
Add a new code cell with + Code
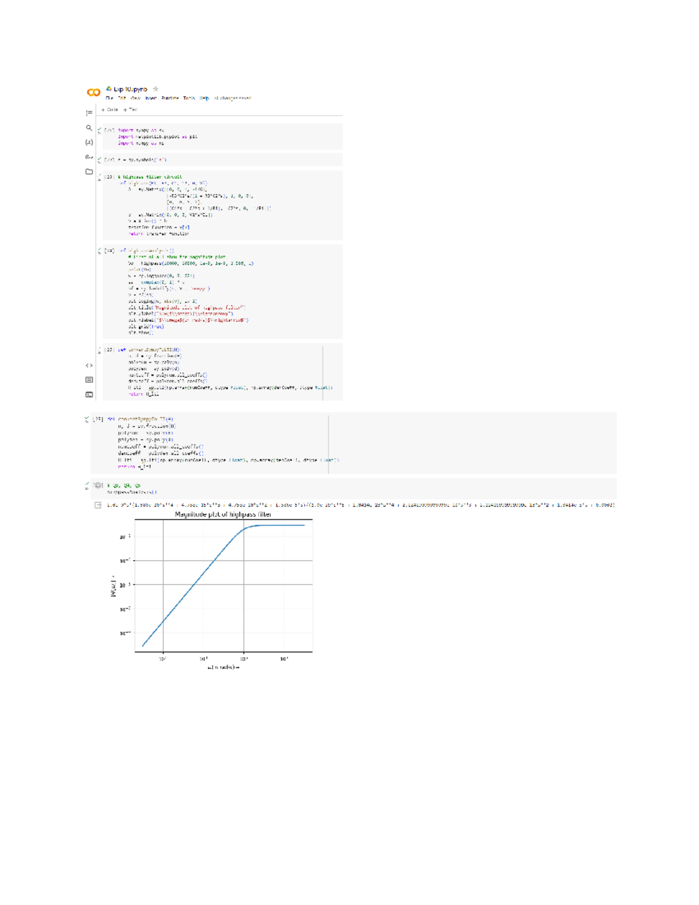click(110, 110)
